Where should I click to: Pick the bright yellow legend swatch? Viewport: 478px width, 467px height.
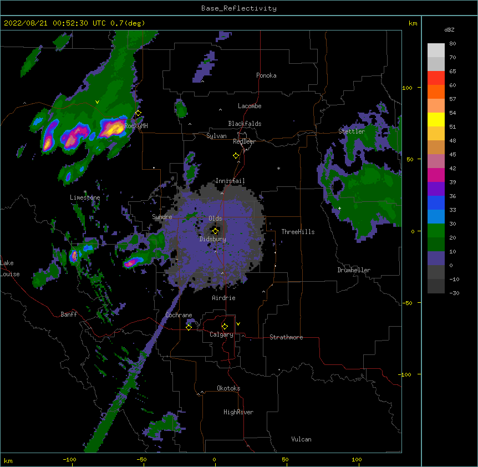436,119
